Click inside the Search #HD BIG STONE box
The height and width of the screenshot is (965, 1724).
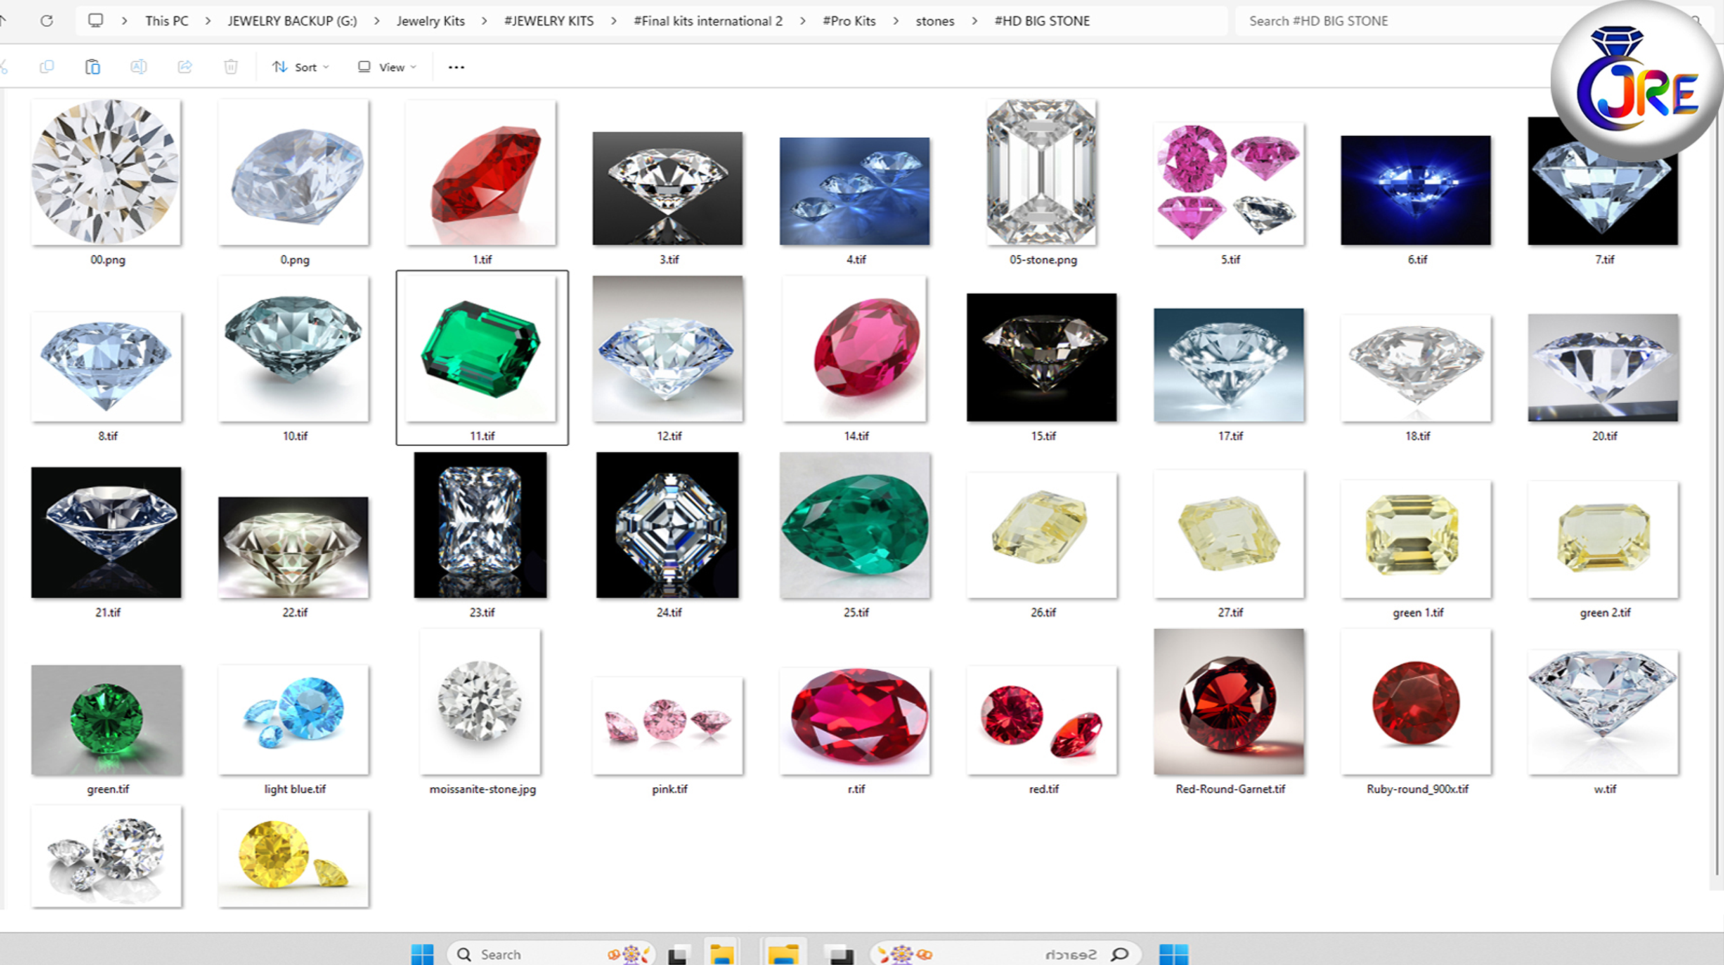[x=1379, y=20]
